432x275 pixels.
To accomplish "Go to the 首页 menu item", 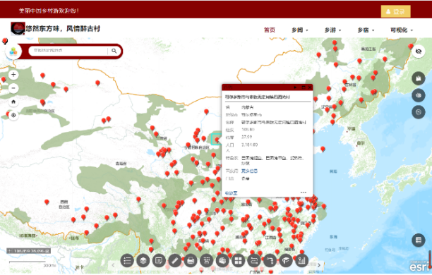I will pyautogui.click(x=270, y=30).
